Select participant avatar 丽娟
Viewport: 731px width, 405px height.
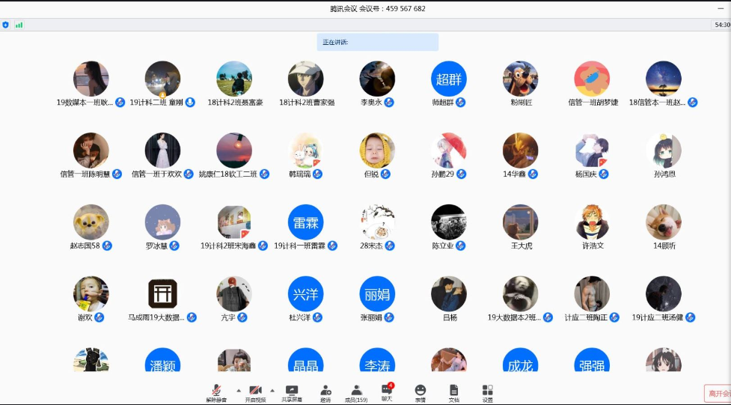(x=377, y=294)
